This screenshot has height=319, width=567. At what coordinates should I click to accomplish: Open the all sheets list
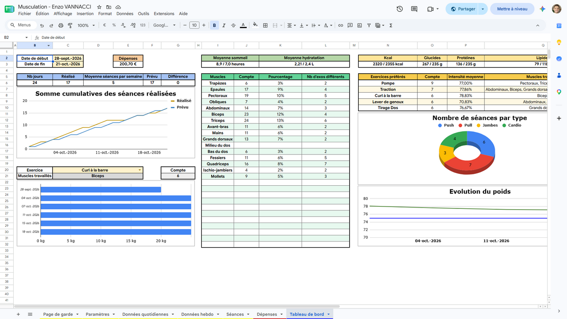[30, 314]
